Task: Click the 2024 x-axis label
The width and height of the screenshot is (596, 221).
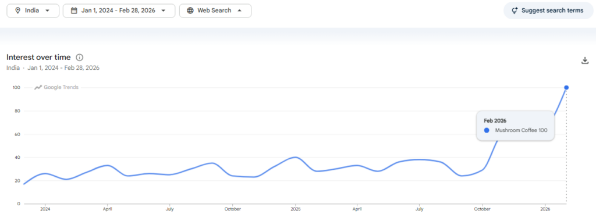Action: coord(45,209)
